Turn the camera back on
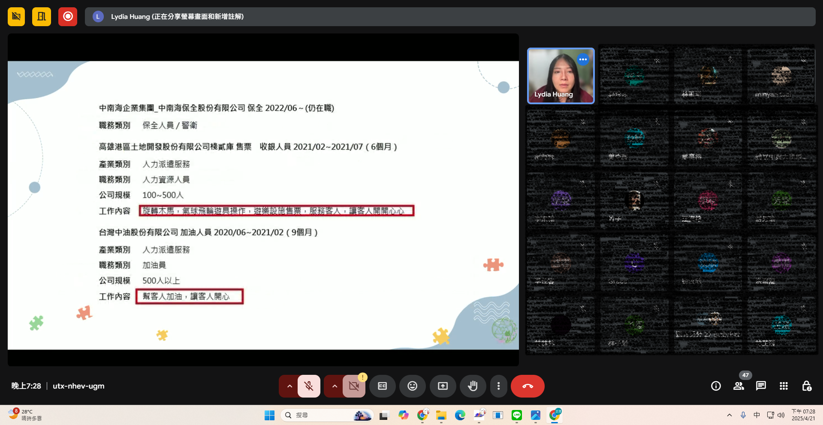823x425 pixels. pyautogui.click(x=353, y=386)
